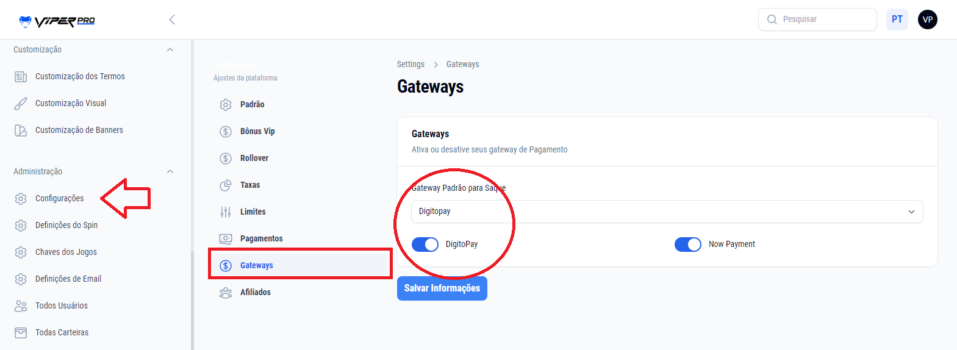The width and height of the screenshot is (957, 350).
Task: Click the Pesquisar search field
Action: click(x=823, y=20)
